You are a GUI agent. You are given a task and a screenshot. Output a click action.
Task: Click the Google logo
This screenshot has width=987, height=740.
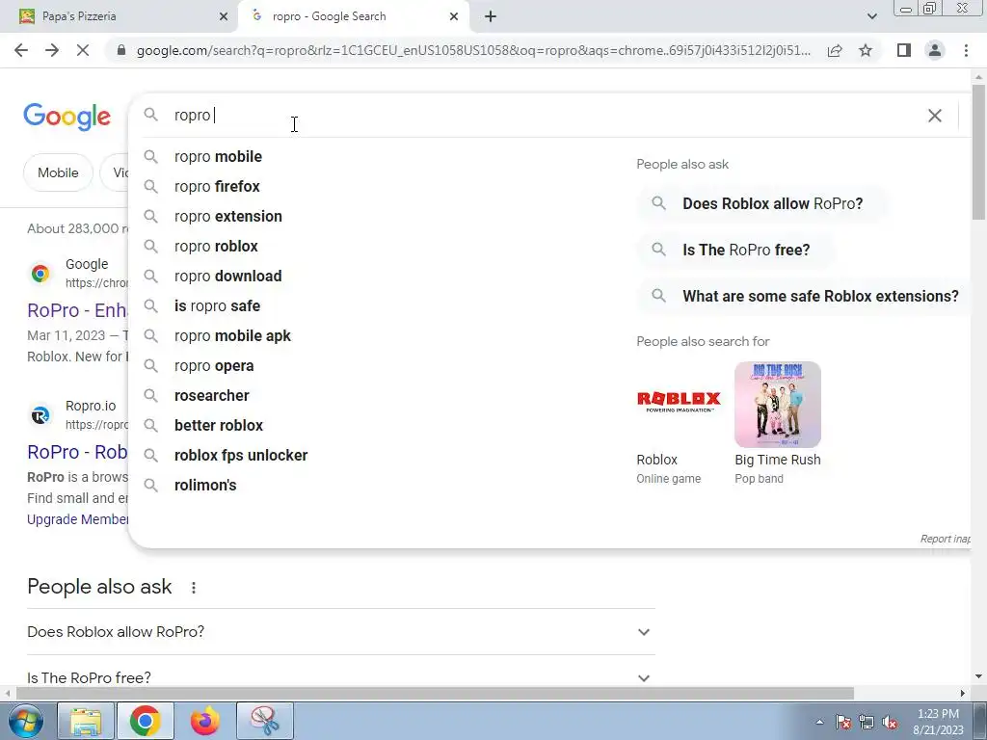[67, 117]
